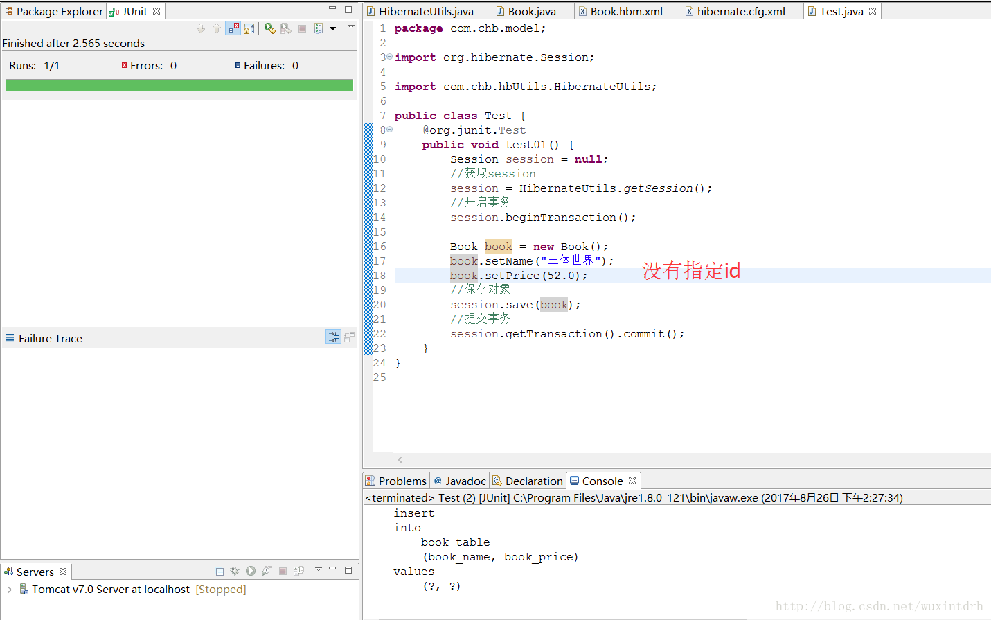Click 'Finished after 2.565 seconds' status text
This screenshot has height=620, width=991.
73,43
